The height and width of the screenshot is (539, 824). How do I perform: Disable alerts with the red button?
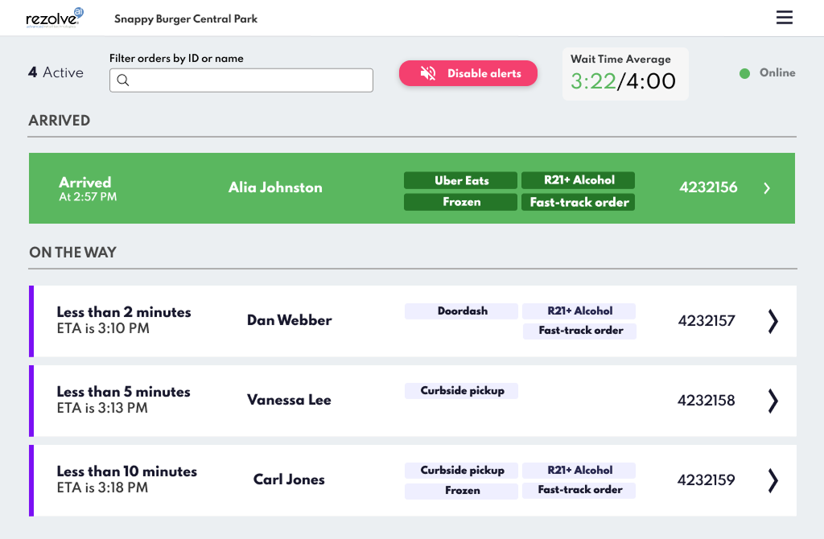468,73
